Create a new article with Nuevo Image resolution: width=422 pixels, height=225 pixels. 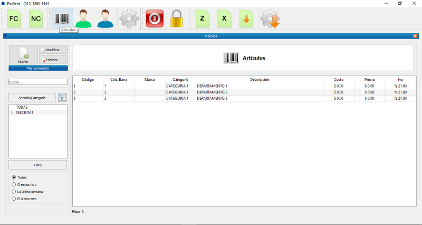pyautogui.click(x=23, y=55)
